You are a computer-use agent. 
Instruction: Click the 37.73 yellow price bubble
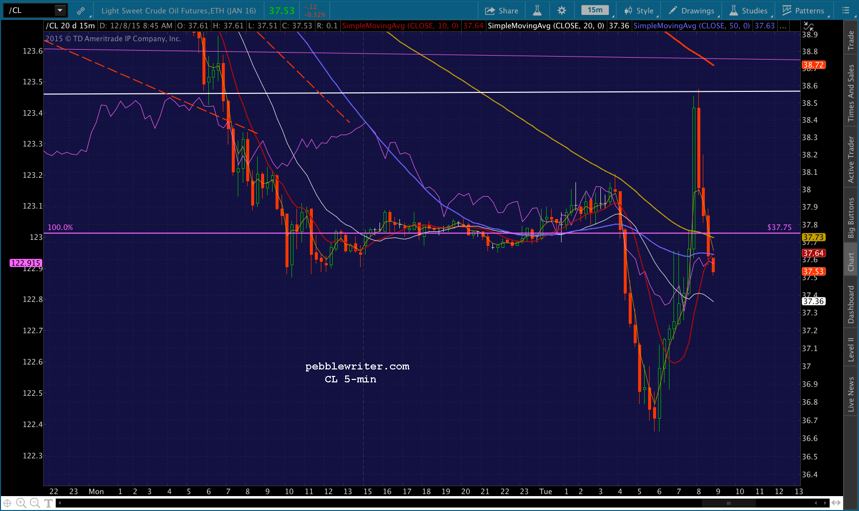coord(813,237)
